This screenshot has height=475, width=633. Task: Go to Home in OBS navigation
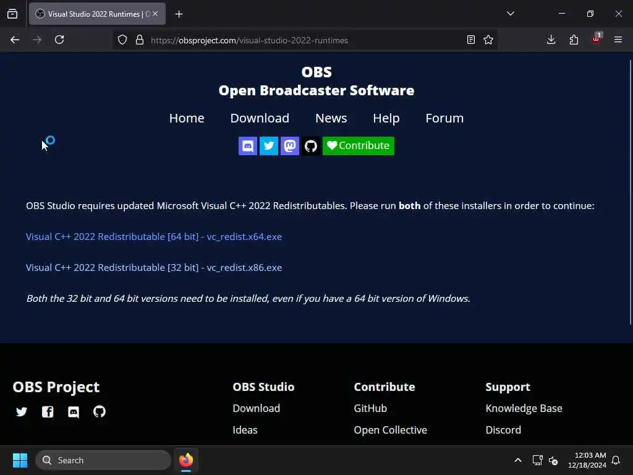coord(187,118)
